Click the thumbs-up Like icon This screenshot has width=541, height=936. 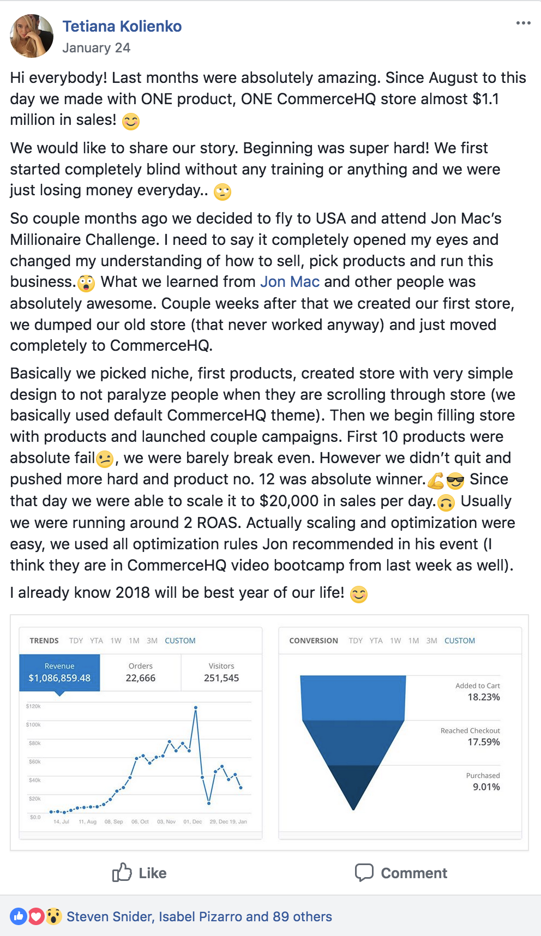pos(122,872)
